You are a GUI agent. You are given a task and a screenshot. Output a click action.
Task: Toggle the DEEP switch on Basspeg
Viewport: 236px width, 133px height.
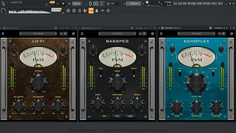coord(101,74)
